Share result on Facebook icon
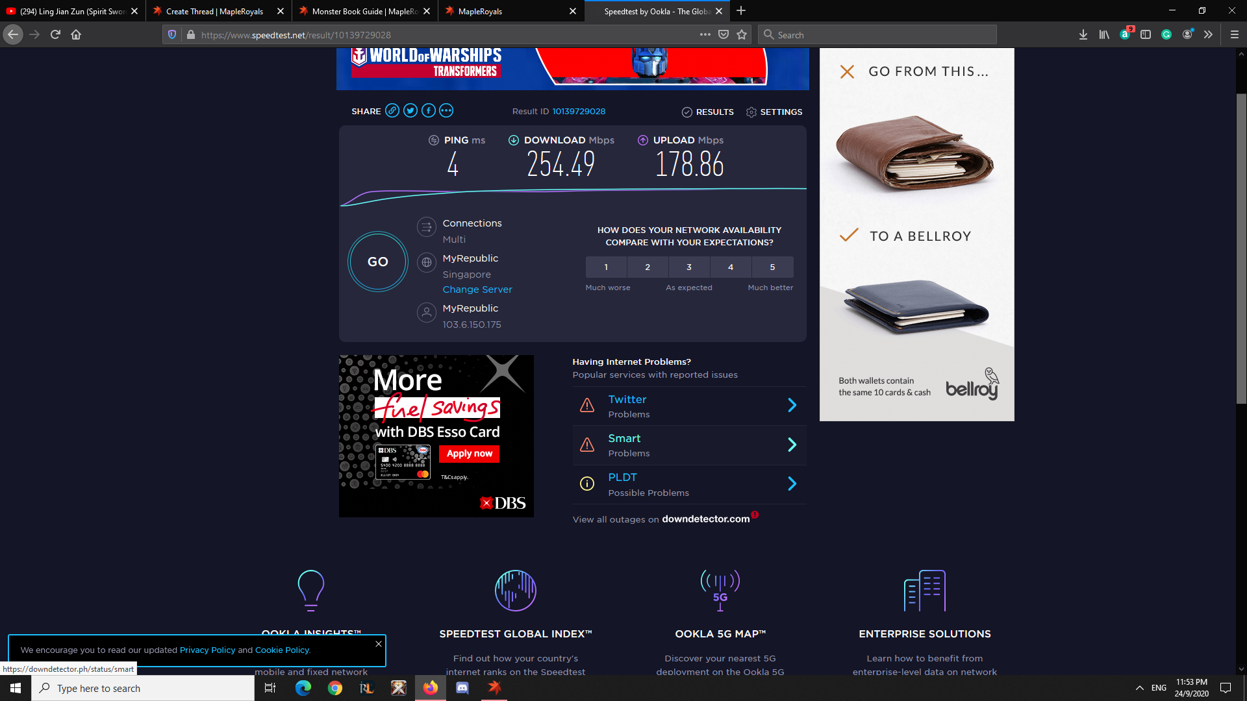The height and width of the screenshot is (701, 1247). pos(429,111)
